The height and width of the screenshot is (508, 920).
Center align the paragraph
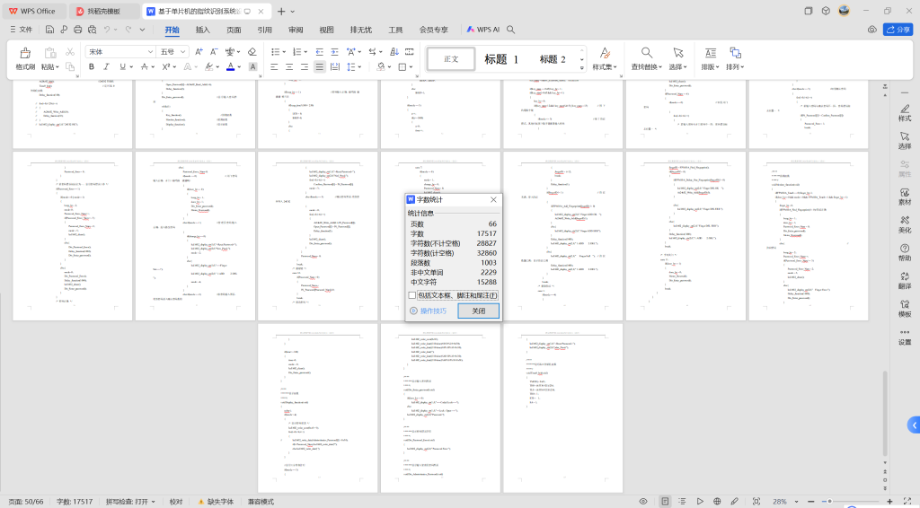(x=289, y=66)
